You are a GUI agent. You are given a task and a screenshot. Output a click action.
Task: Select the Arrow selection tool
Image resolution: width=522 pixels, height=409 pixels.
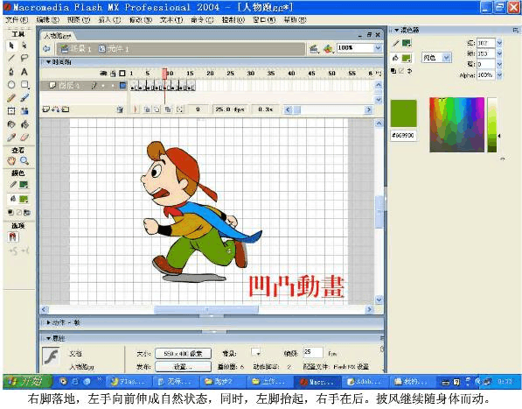[11, 46]
